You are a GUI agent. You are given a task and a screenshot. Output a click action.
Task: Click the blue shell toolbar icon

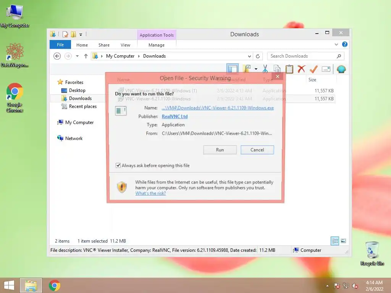(x=341, y=69)
